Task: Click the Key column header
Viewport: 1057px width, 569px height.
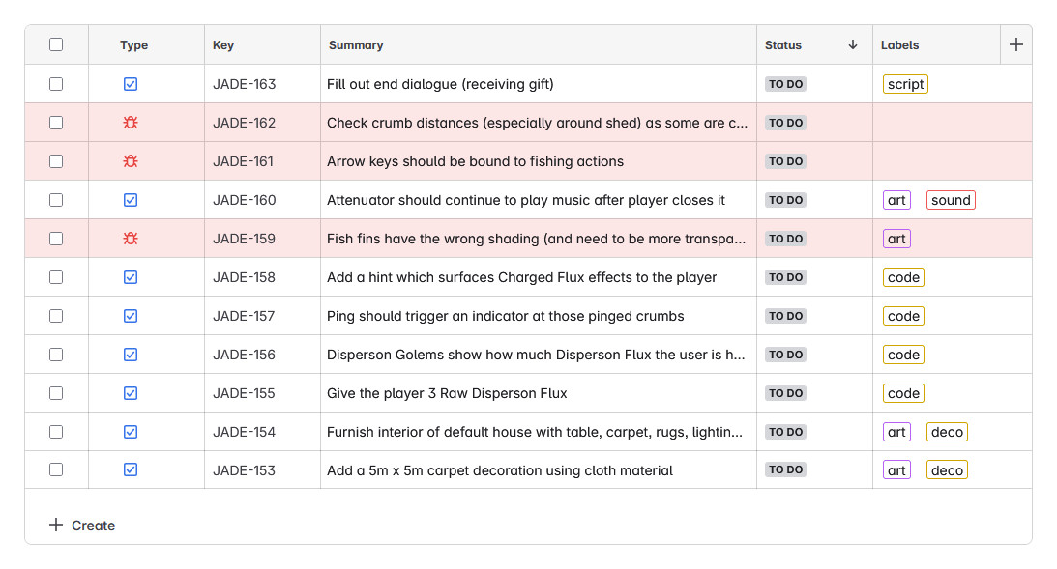Action: 223,45
